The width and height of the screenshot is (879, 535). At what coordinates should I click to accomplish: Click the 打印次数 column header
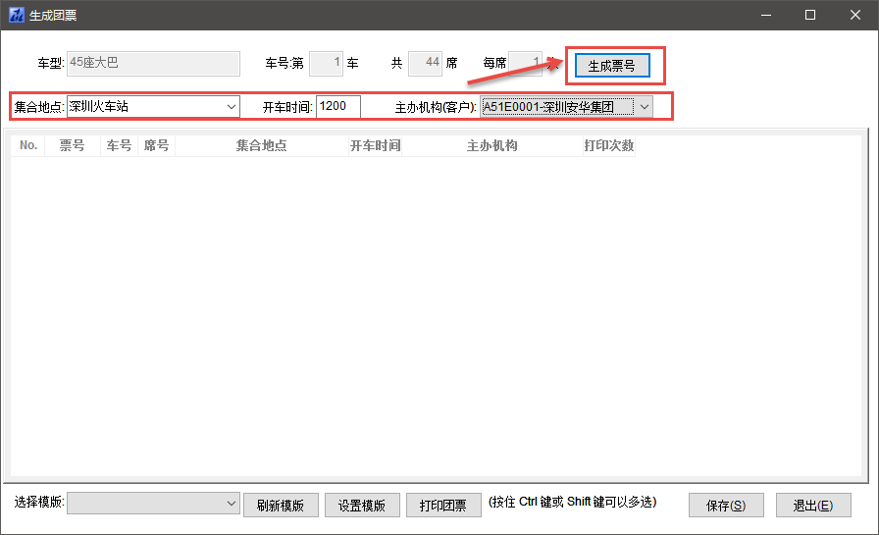pyautogui.click(x=609, y=146)
